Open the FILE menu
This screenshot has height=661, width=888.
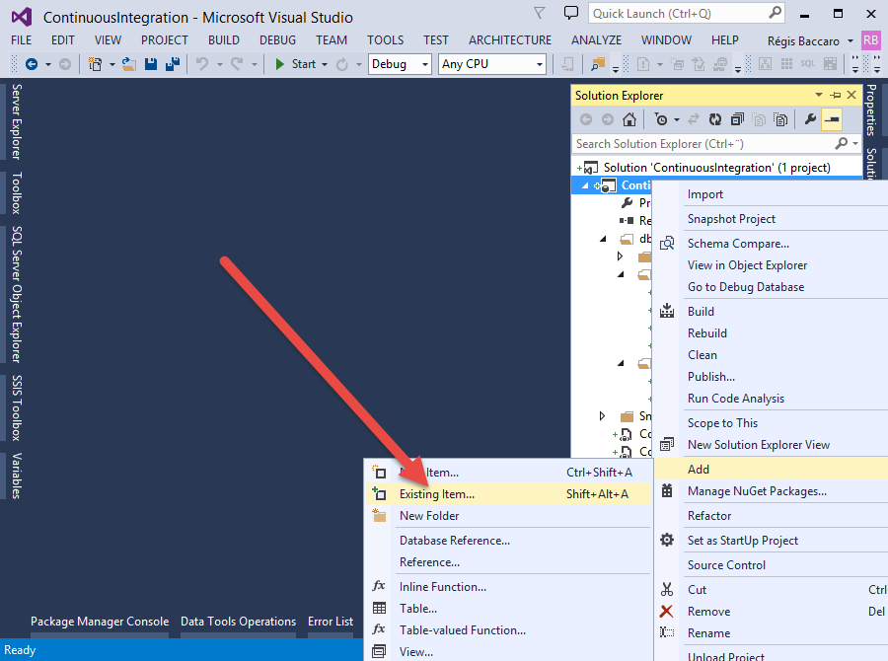[x=22, y=40]
